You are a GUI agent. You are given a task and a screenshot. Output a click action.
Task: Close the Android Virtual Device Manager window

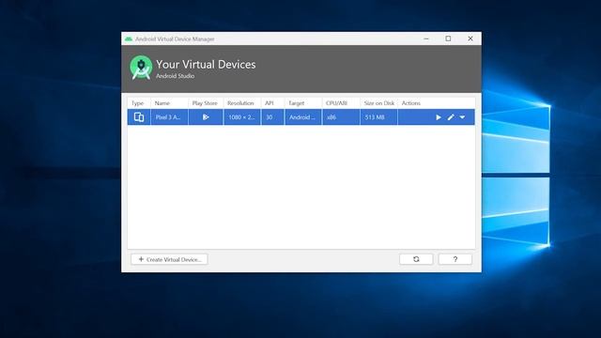[470, 38]
